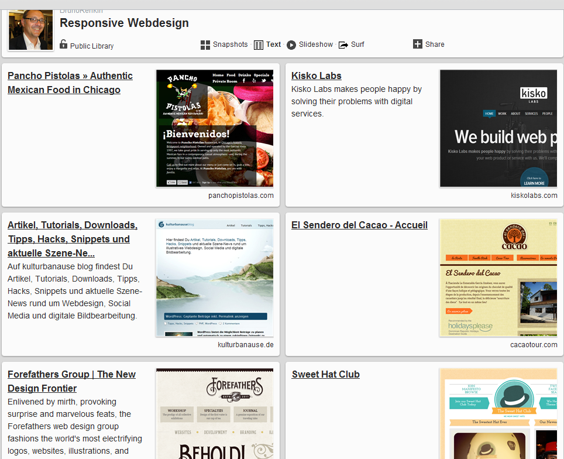Click the panchopistolas.com domain text
The image size is (564, 459).
tap(241, 196)
